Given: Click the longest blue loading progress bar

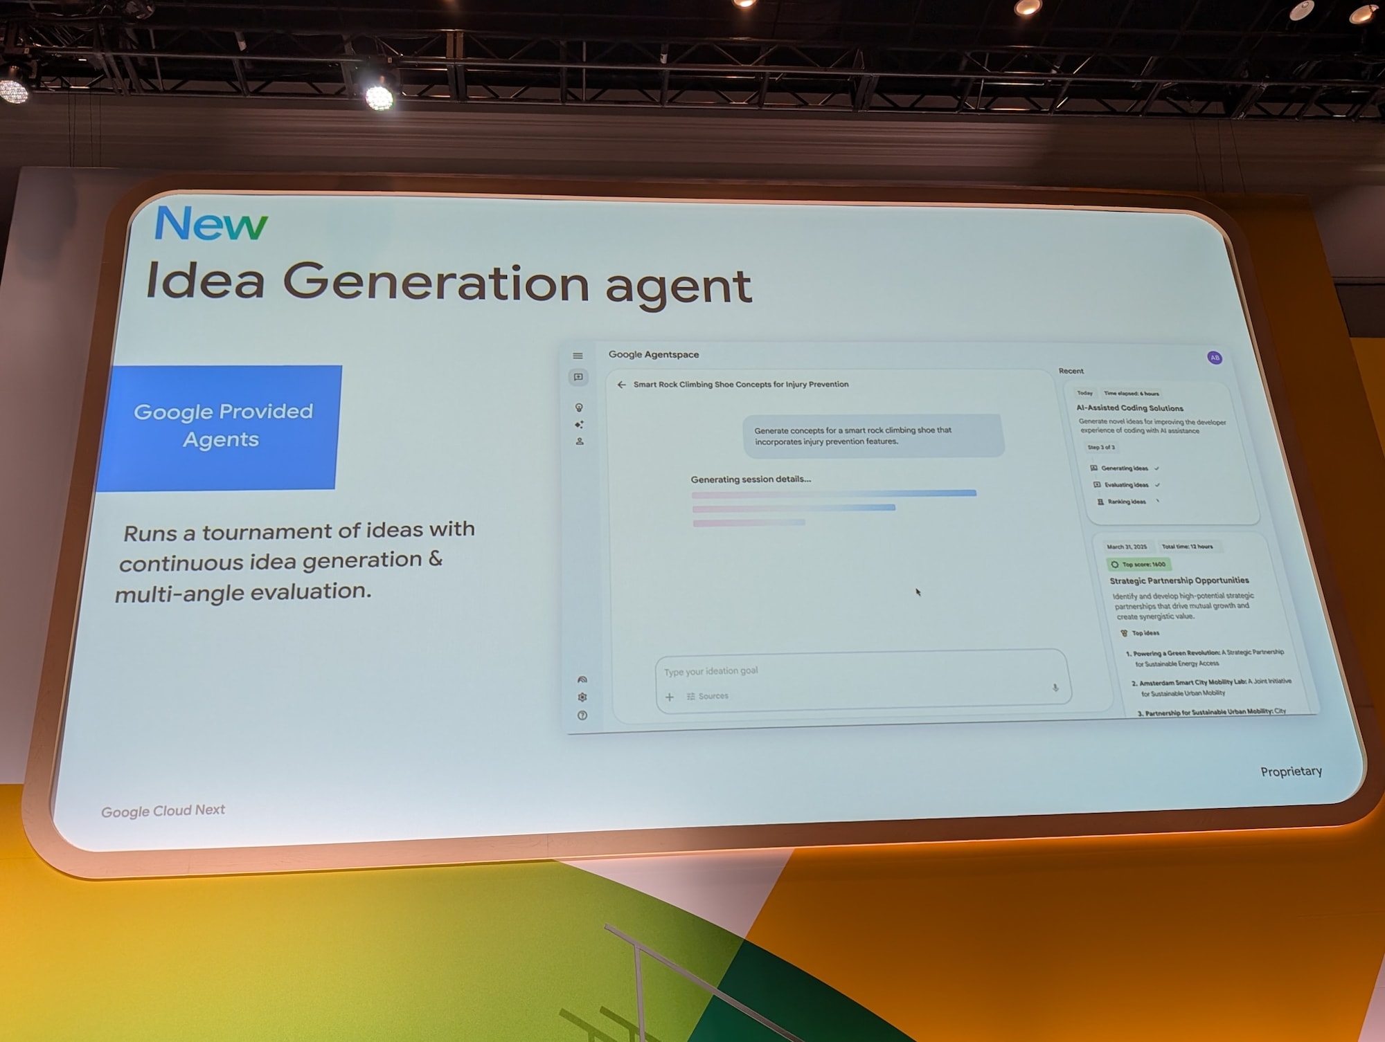Looking at the screenshot, I should (x=834, y=494).
